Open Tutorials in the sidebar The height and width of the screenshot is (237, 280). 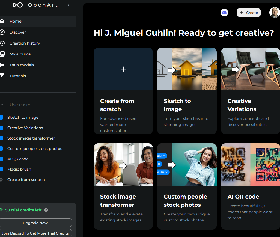17,76
